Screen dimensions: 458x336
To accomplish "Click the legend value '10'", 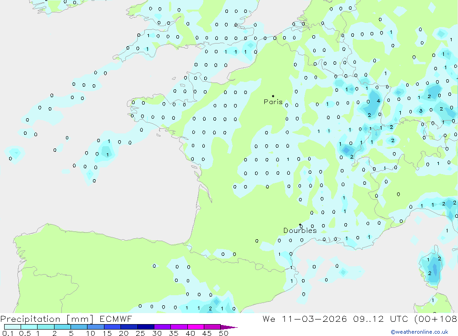I will (x=90, y=333).
